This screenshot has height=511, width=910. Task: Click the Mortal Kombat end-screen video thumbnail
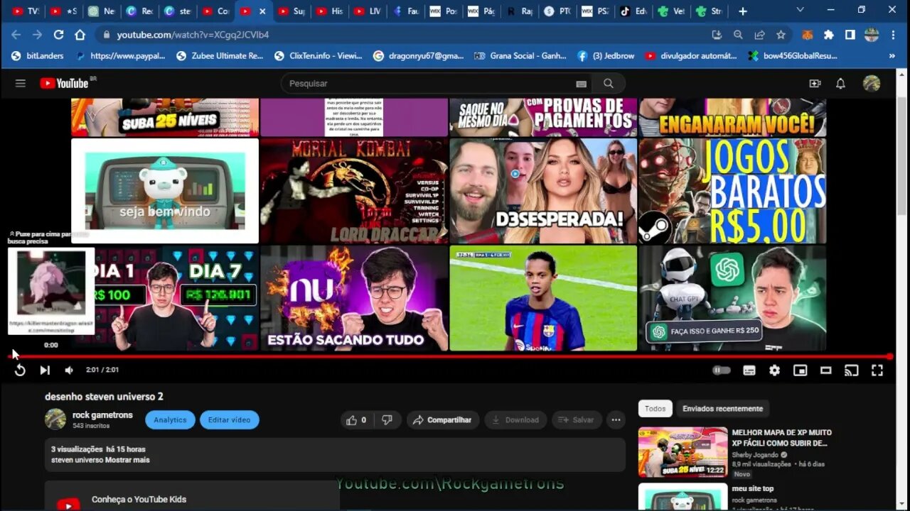pyautogui.click(x=354, y=191)
